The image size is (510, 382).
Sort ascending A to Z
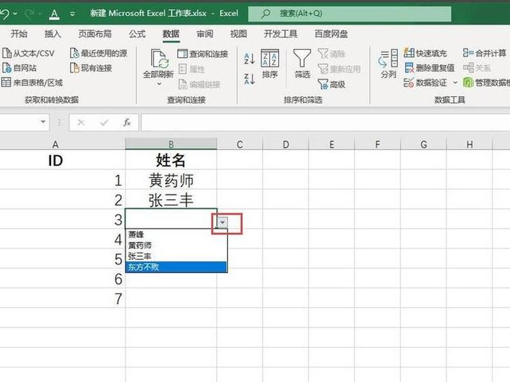point(249,59)
